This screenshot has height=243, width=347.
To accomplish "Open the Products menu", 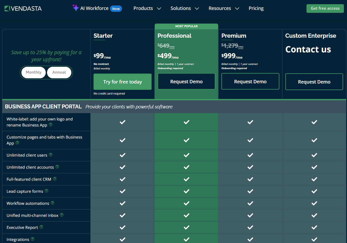I will [143, 8].
